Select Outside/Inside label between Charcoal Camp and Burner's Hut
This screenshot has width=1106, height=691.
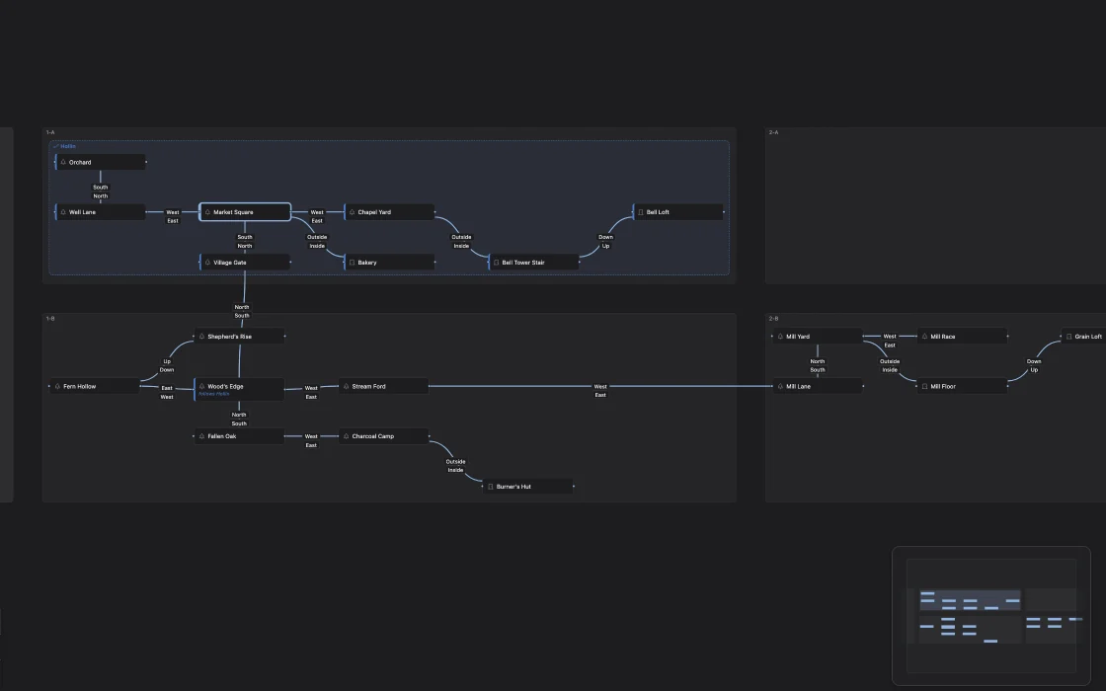pyautogui.click(x=455, y=465)
